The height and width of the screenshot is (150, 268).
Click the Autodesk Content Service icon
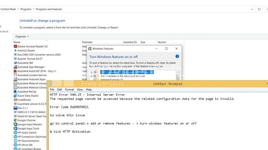[x=15, y=75]
